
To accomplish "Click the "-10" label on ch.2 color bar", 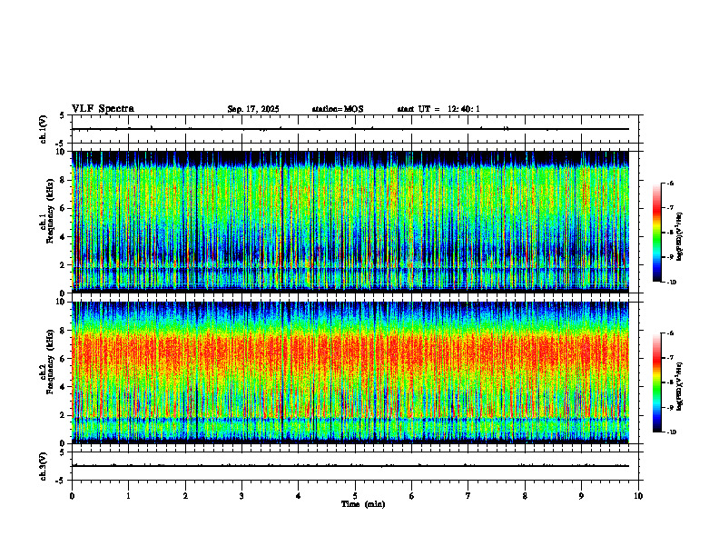I will 672,432.
